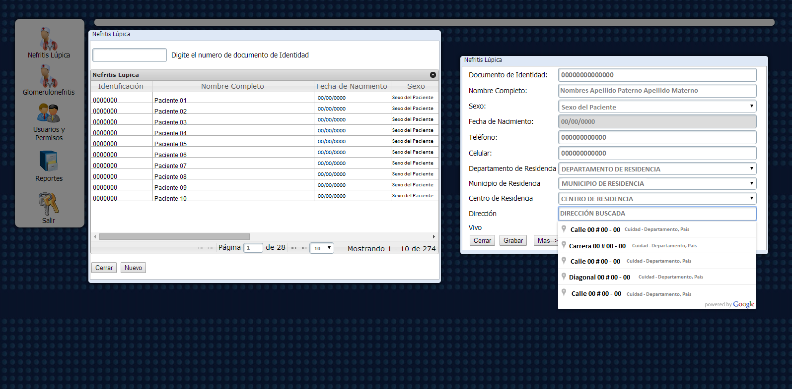Click the identity document search field
This screenshot has height=389, width=792.
(x=130, y=55)
